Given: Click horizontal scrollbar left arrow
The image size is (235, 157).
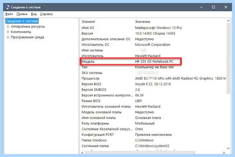Looking at the screenshot, I should [x=82, y=153].
